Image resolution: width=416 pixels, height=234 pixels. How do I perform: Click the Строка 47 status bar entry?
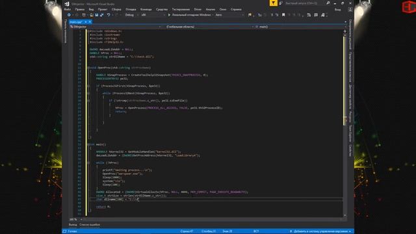(x=187, y=231)
